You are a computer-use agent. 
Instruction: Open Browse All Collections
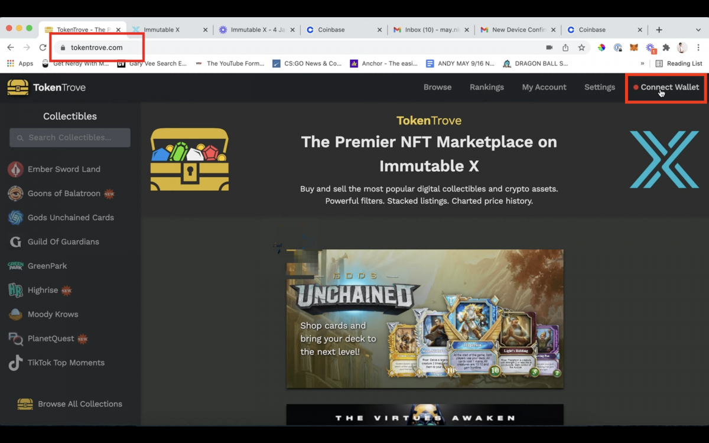(70, 404)
